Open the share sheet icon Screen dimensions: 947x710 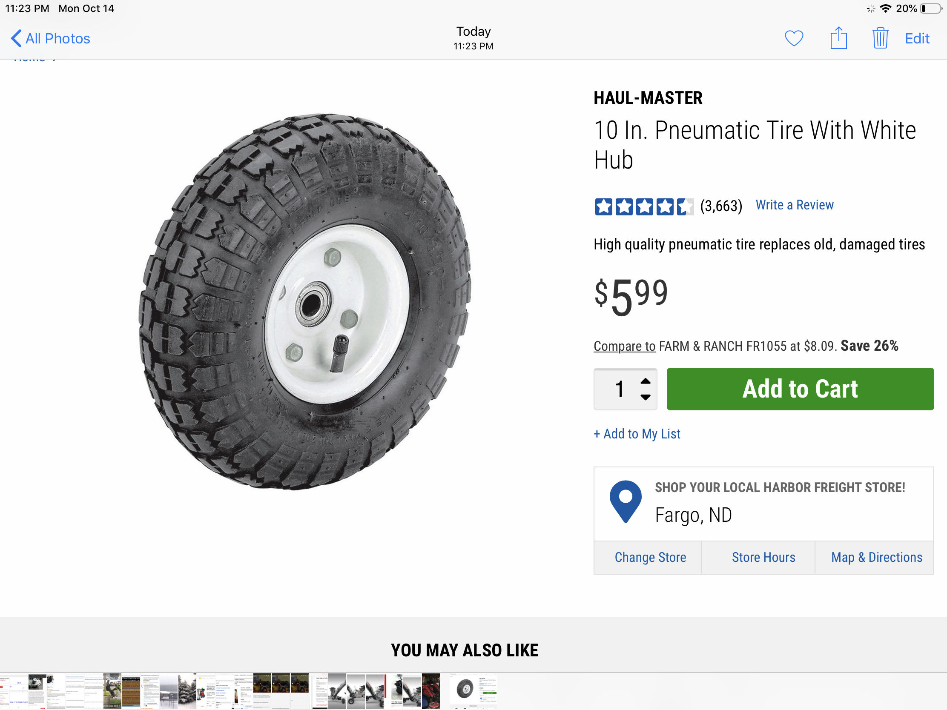[x=838, y=38]
